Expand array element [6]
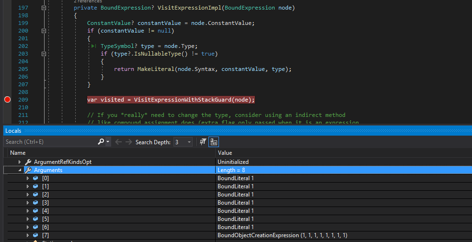The width and height of the screenshot is (472, 242). coord(28,227)
